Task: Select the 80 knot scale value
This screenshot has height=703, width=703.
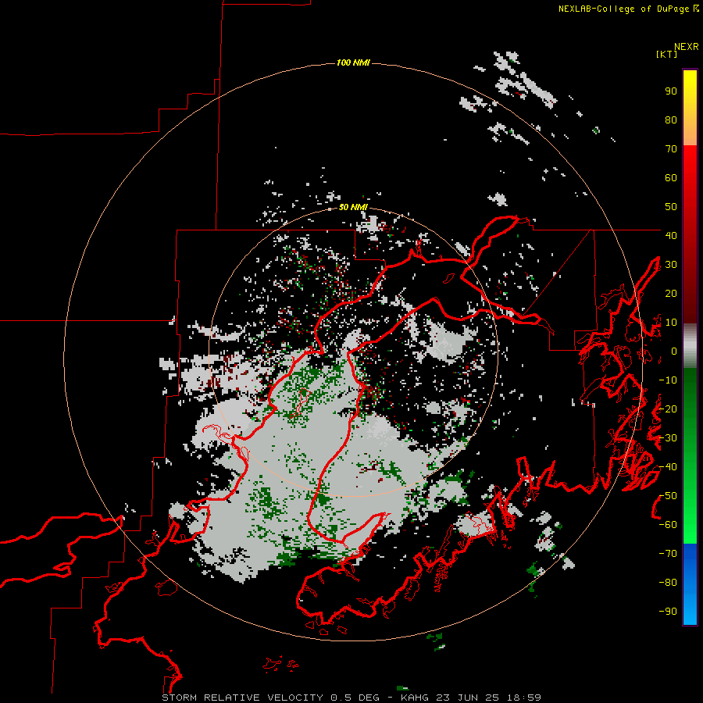Action: click(671, 120)
